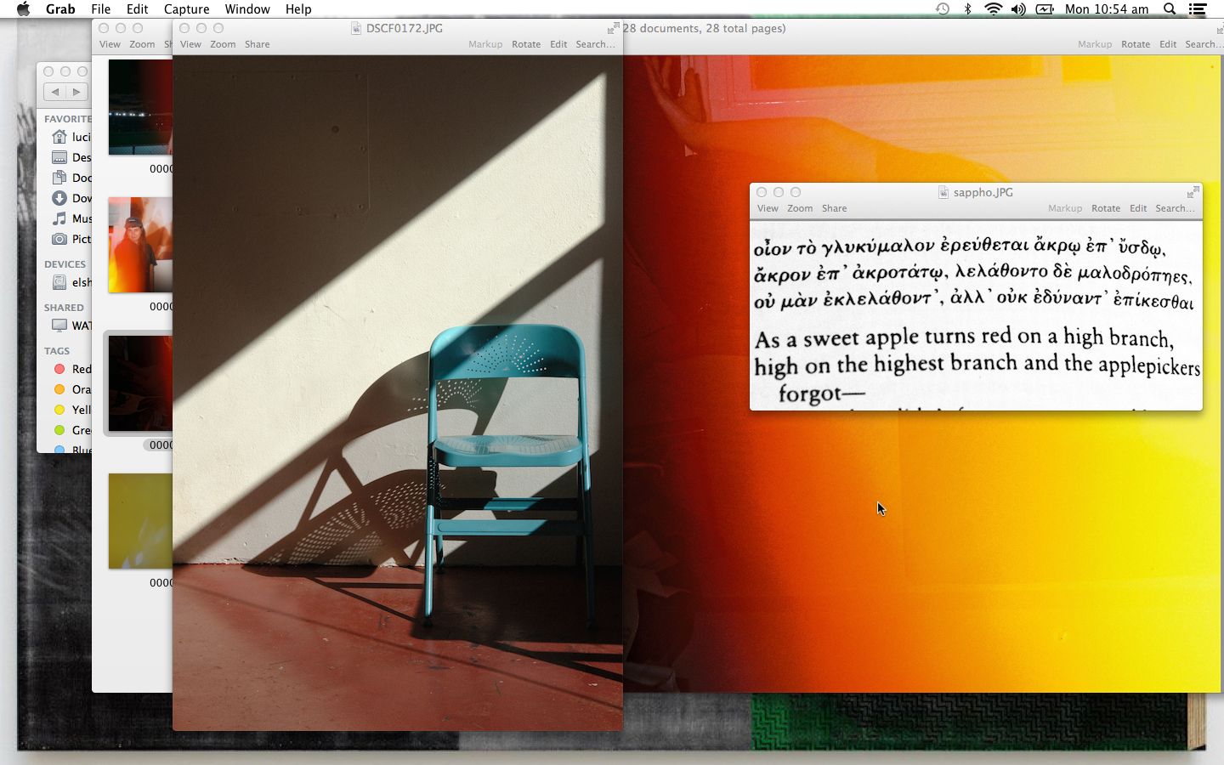Click Finder forward navigation arrow
The image size is (1224, 765).
[x=77, y=92]
